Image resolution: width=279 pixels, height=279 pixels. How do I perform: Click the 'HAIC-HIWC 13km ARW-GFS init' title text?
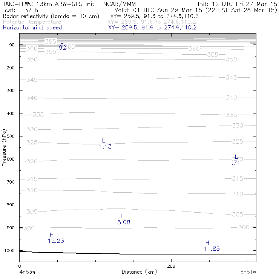coord(48,4)
